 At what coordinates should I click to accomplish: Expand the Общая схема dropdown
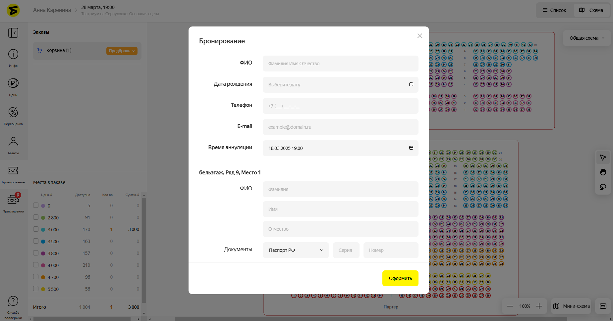pyautogui.click(x=586, y=38)
